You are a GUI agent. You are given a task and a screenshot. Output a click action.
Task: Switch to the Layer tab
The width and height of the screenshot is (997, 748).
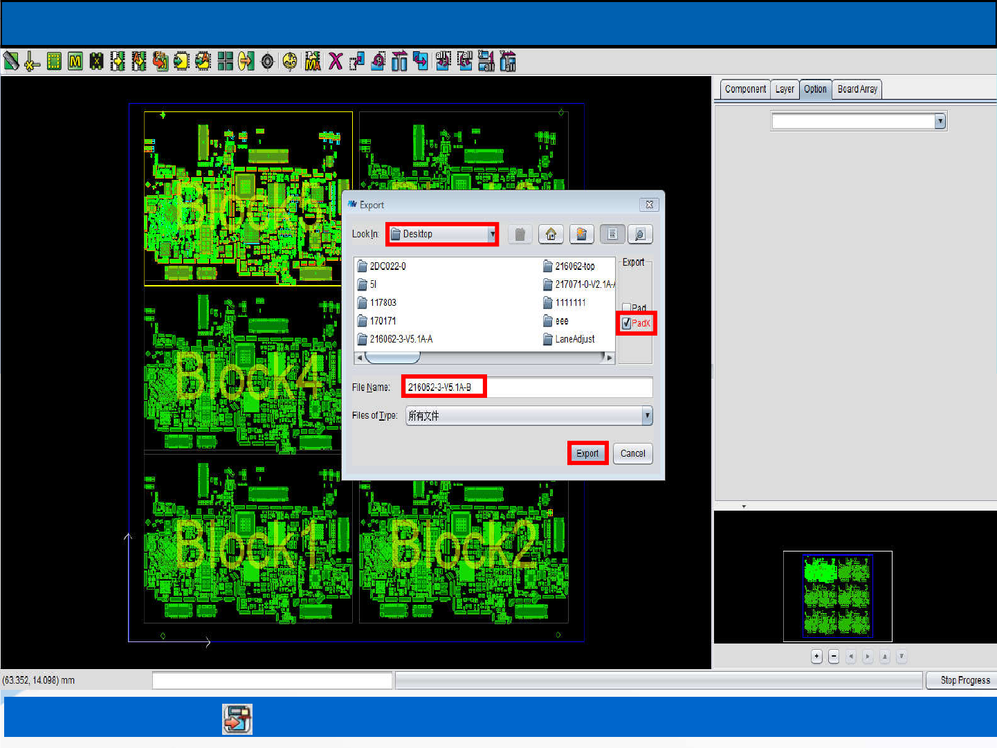(x=785, y=89)
